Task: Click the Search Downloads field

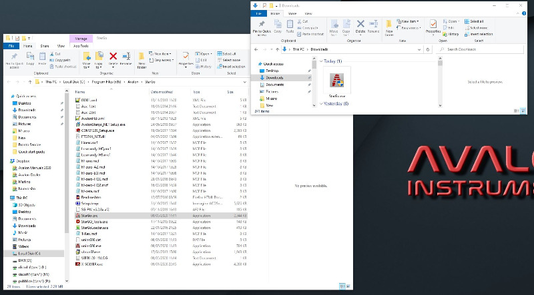Action: [481, 49]
